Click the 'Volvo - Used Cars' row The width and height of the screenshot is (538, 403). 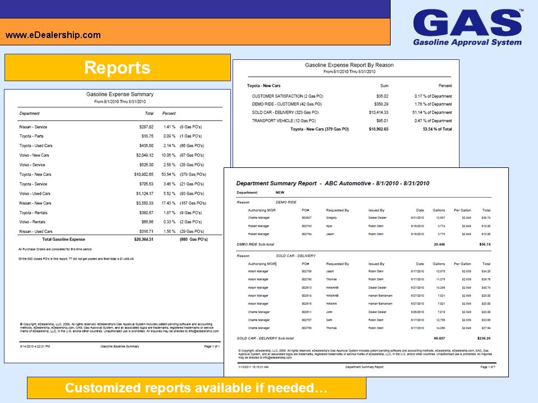(x=112, y=194)
